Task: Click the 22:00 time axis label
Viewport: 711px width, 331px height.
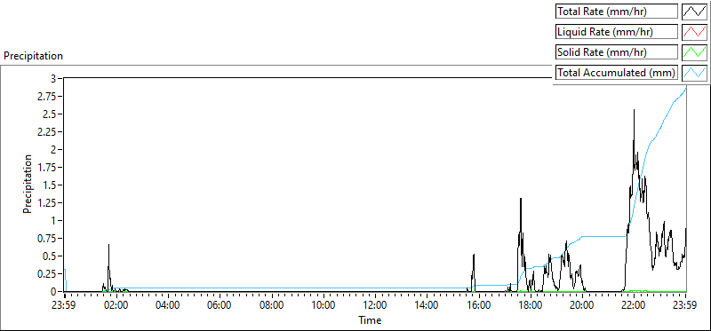Action: point(634,304)
